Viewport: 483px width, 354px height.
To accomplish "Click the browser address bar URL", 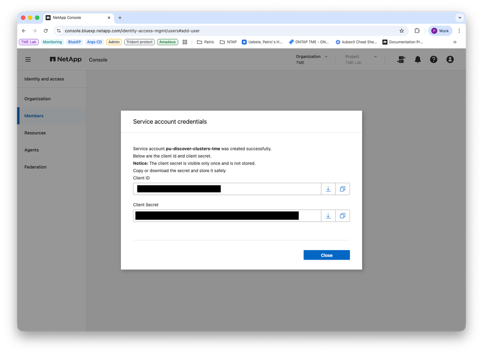I will pos(132,31).
